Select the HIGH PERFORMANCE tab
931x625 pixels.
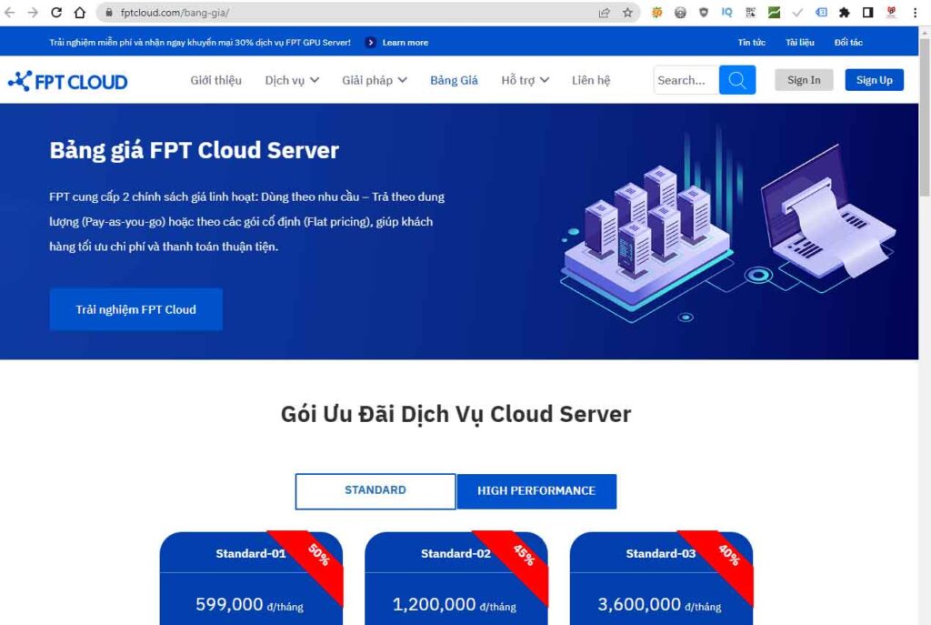537,490
